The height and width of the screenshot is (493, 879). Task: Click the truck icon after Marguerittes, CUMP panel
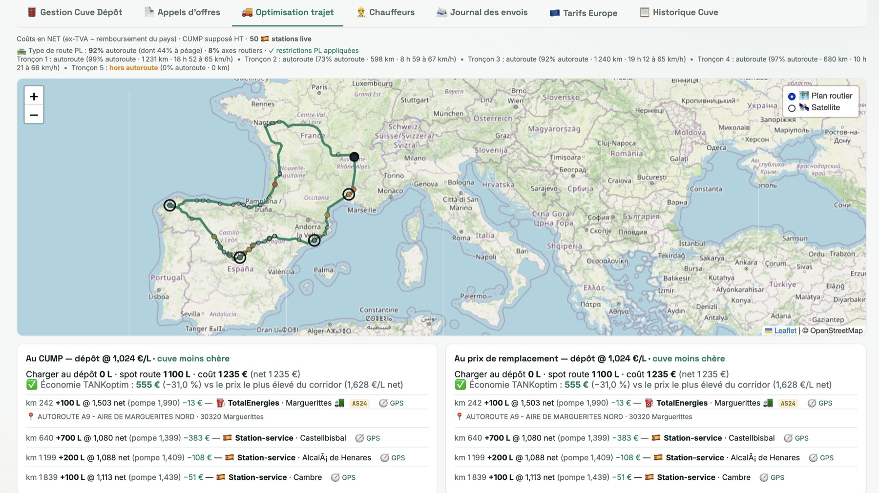[x=339, y=403]
